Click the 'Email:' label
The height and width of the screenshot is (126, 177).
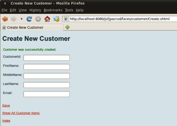[8, 93]
